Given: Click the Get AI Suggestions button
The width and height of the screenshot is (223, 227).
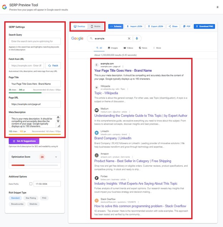Looking at the screenshot, I should point(24,141).
